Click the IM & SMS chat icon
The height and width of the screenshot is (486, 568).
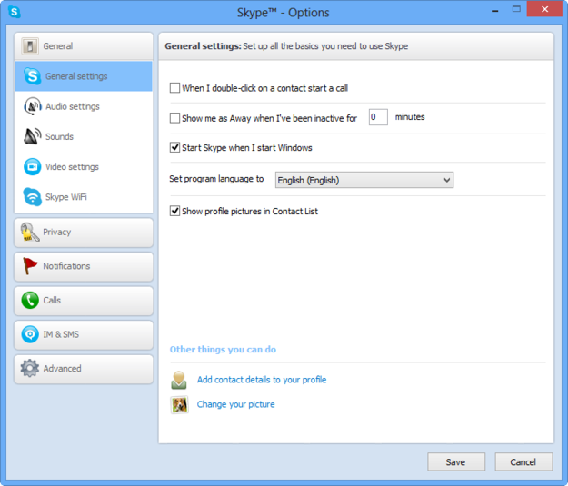[x=30, y=334]
